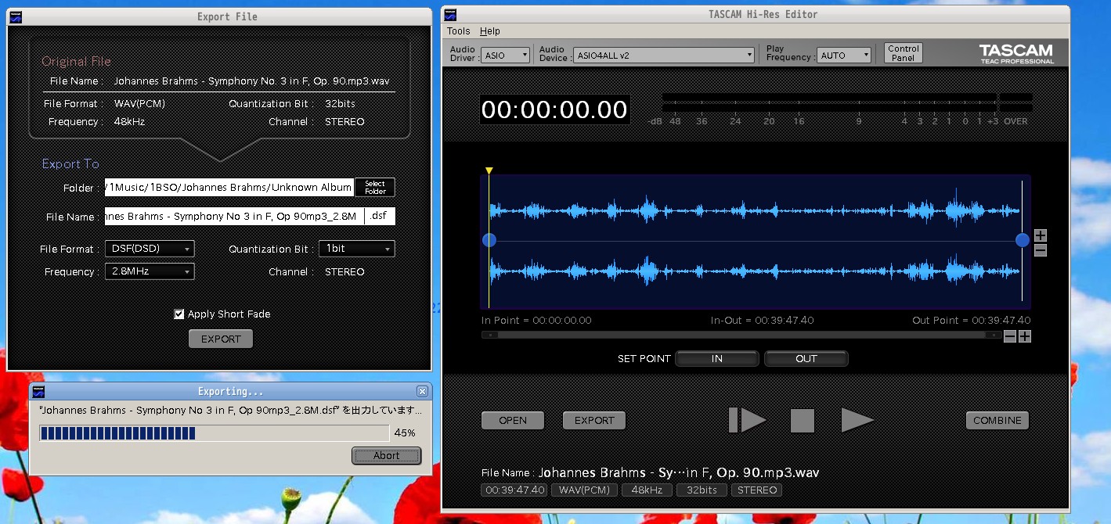Zoom out vertically with waveform minus icon
The image size is (1111, 524).
tap(1040, 250)
